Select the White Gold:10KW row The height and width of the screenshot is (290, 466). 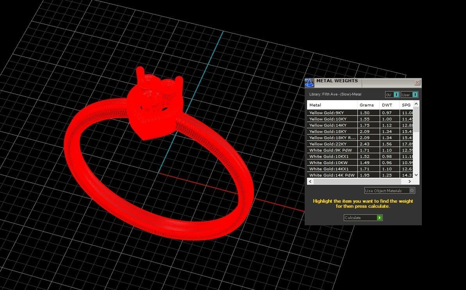tap(360, 163)
